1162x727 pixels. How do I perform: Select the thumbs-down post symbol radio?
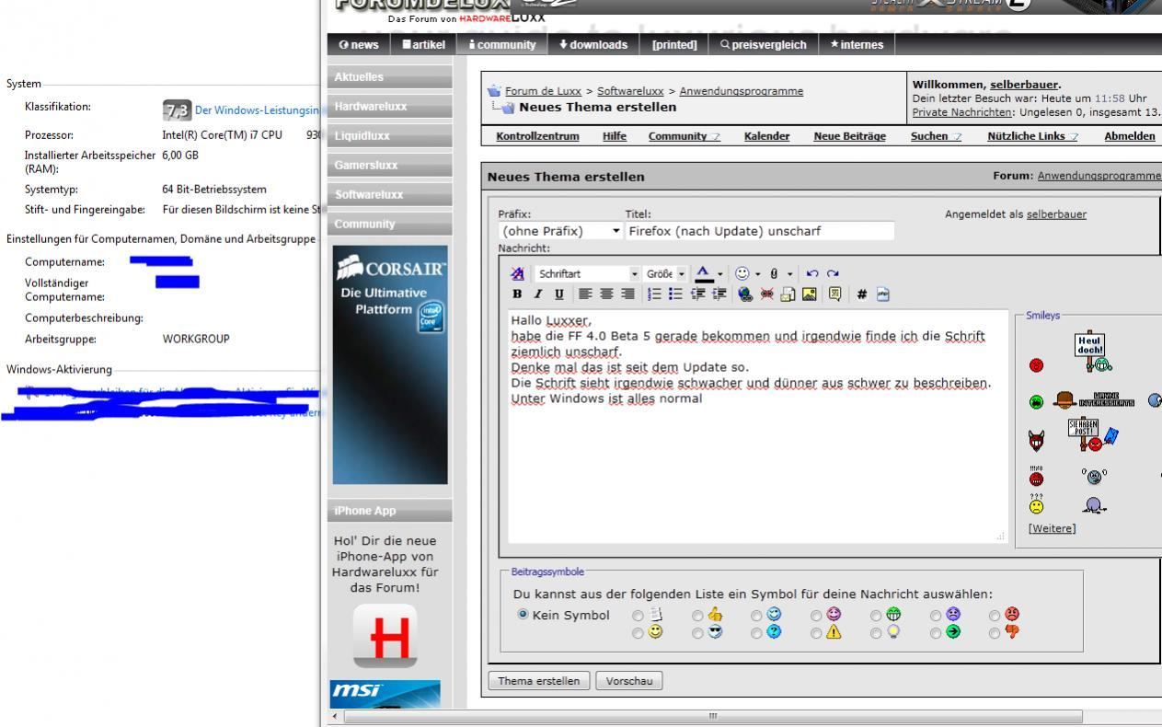coord(995,632)
